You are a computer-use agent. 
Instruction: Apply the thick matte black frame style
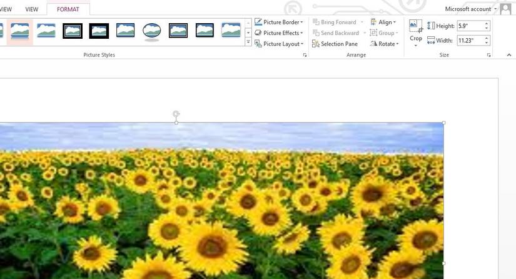click(99, 31)
